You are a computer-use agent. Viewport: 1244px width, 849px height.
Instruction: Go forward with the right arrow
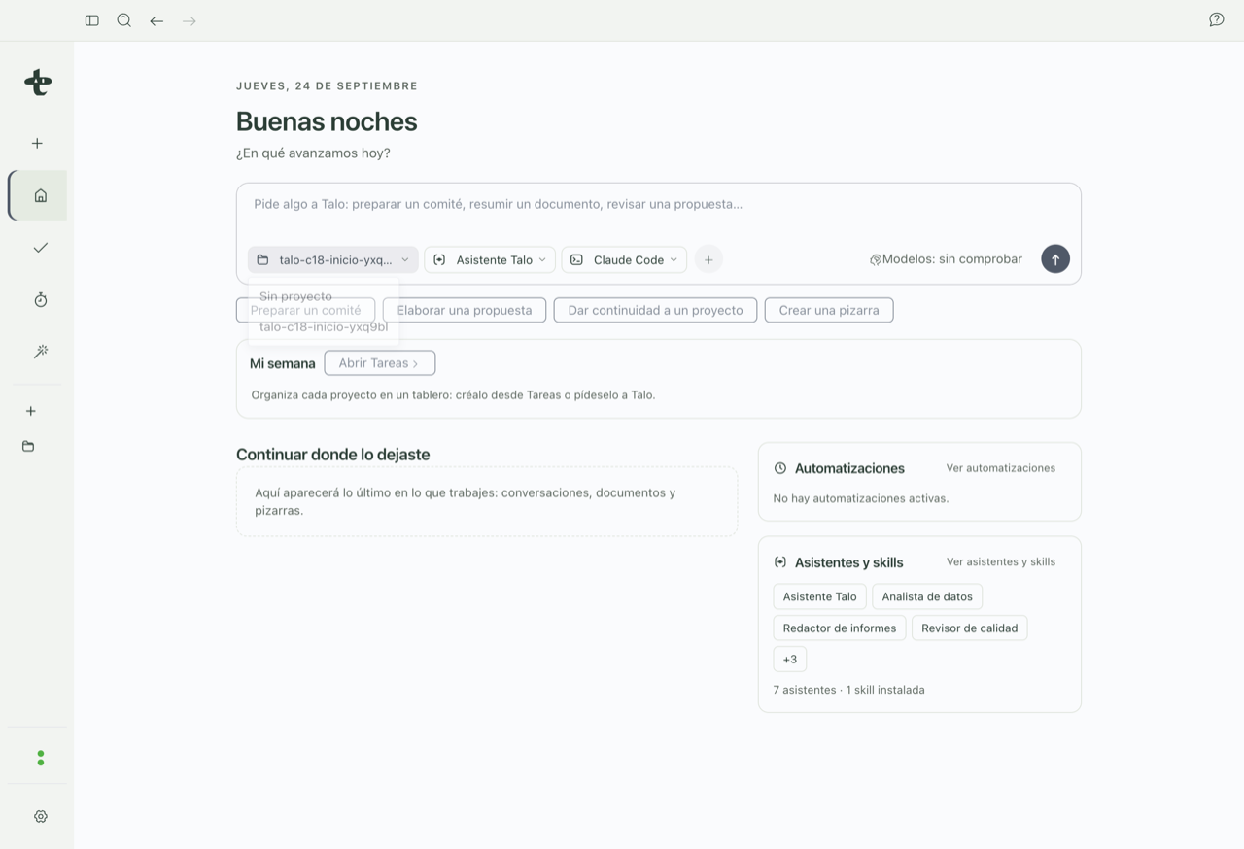click(190, 20)
